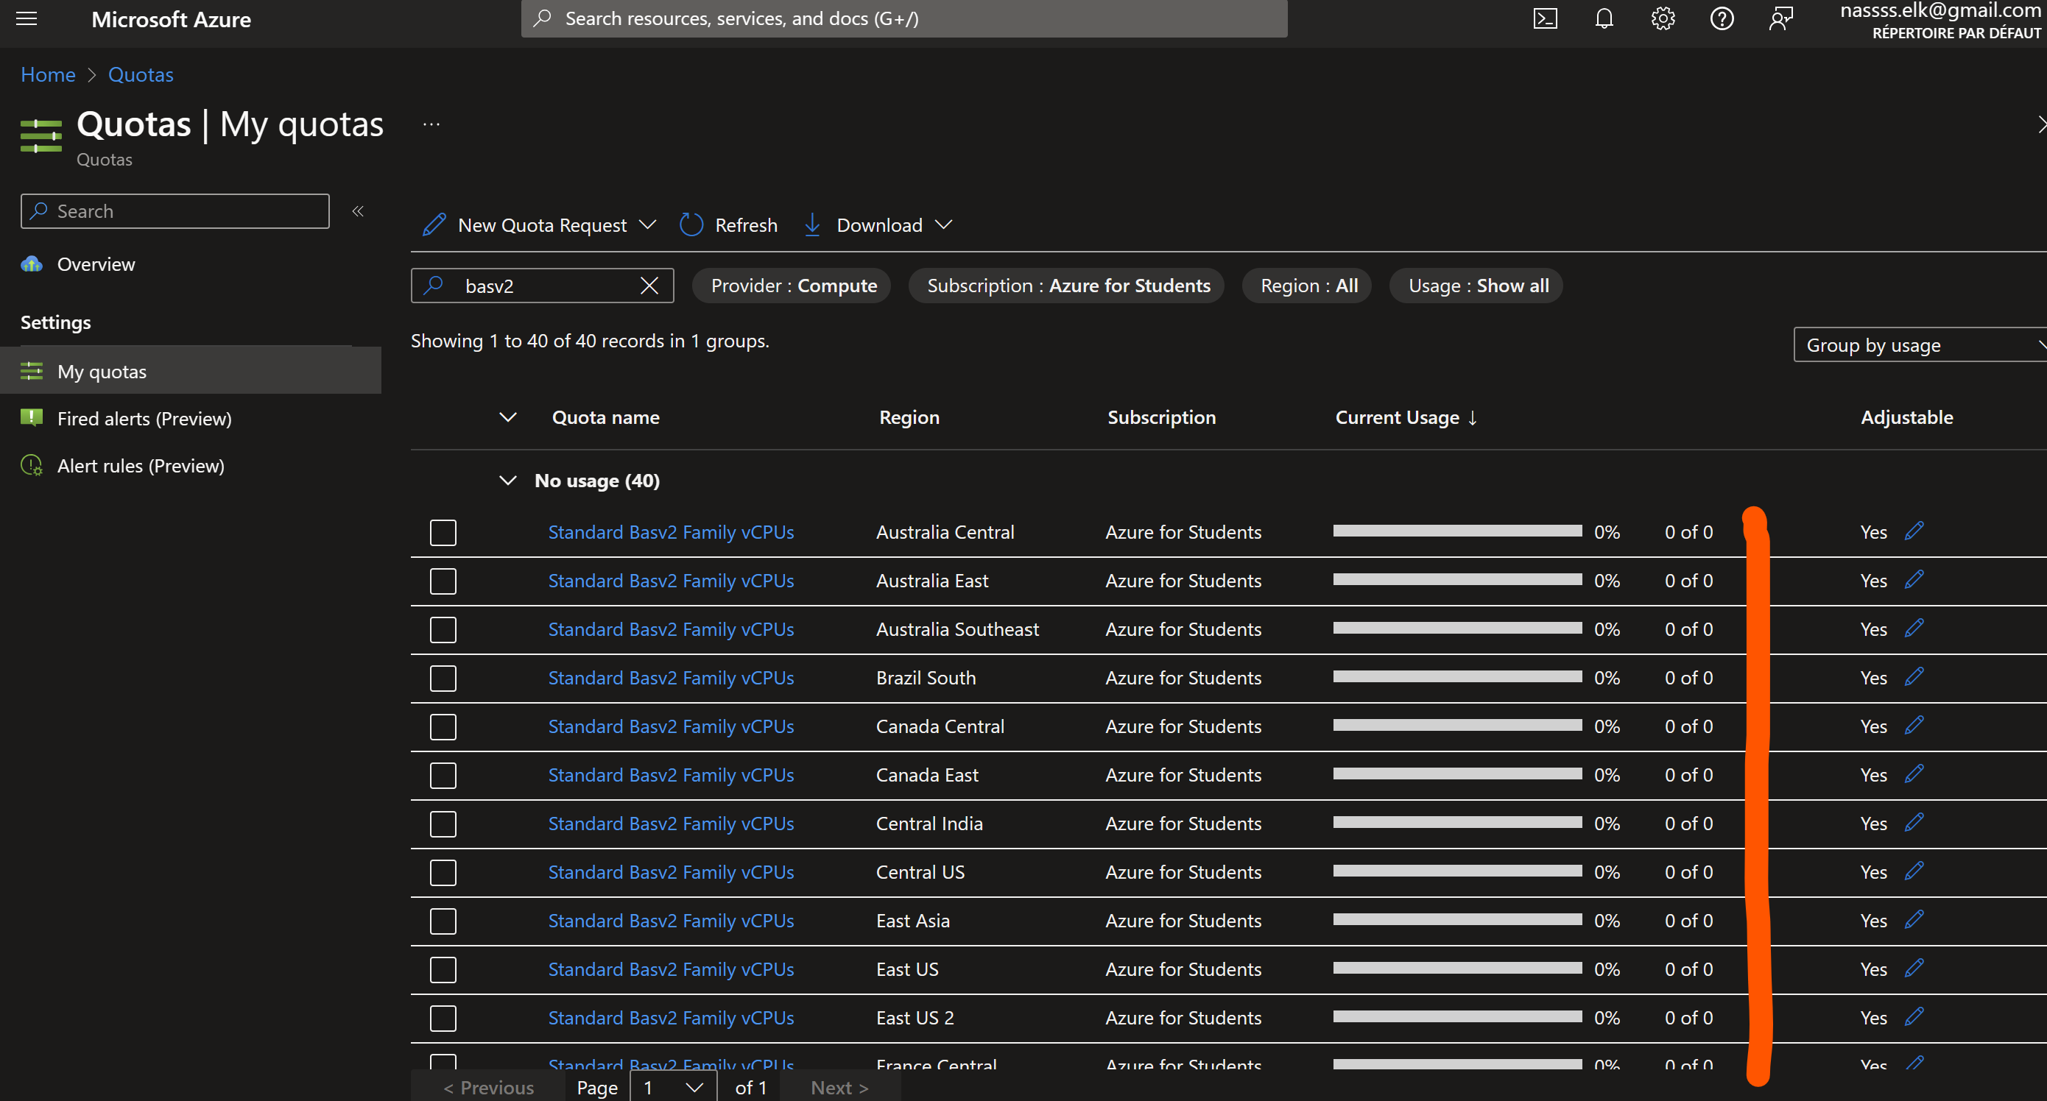The height and width of the screenshot is (1101, 2047).
Task: Clear the basv2 search filter
Action: pos(649,285)
